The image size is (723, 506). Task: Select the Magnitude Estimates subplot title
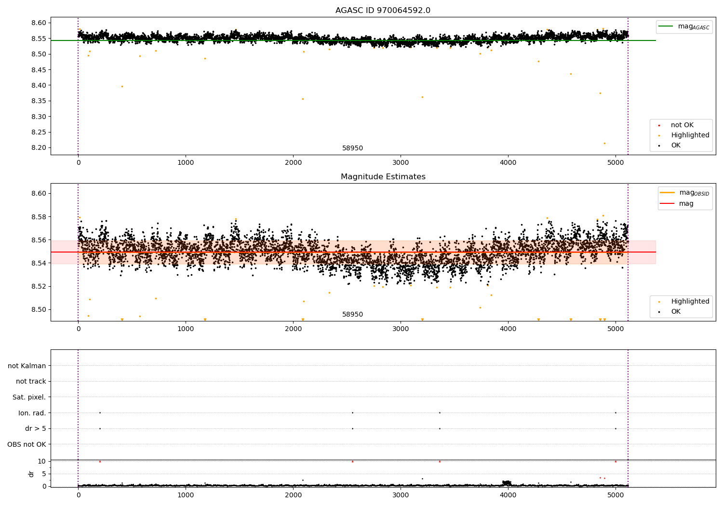coord(383,177)
